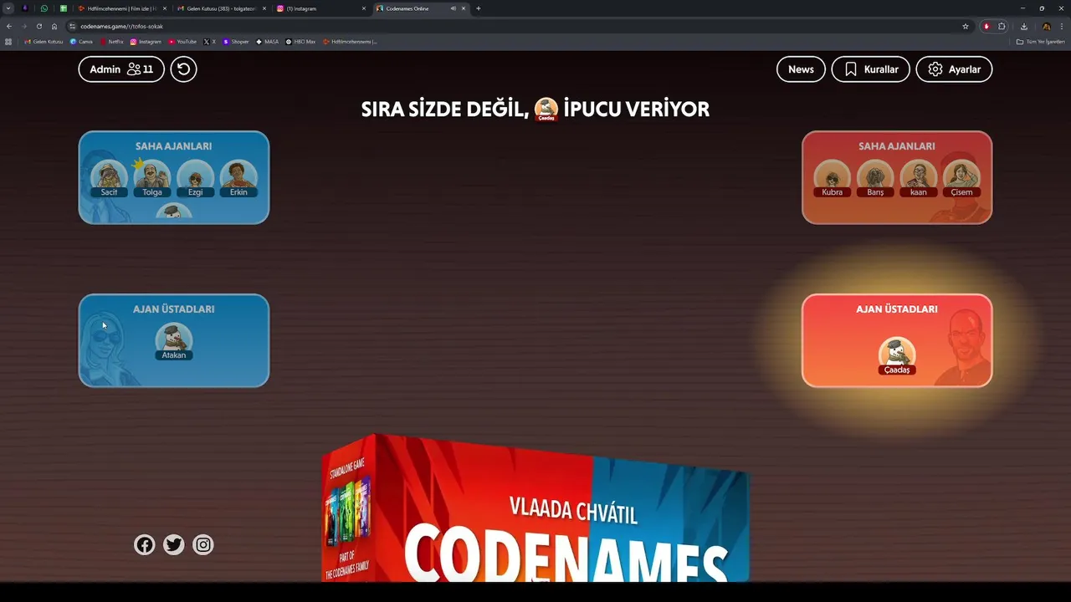Open Canva bookmark
Viewport: 1071px width, 602px height.
click(81, 41)
